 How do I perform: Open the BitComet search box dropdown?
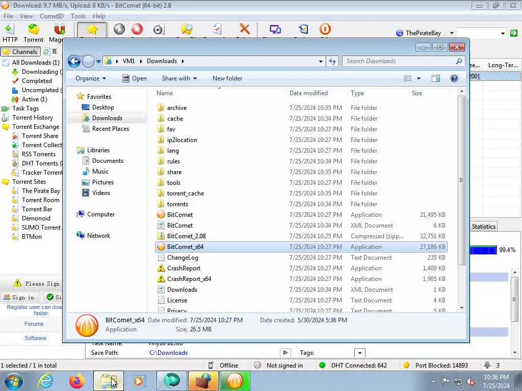(503, 33)
